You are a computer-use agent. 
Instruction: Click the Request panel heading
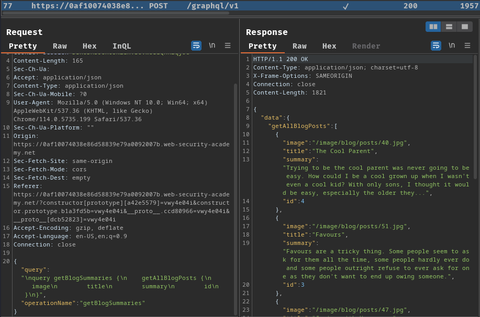pos(24,32)
